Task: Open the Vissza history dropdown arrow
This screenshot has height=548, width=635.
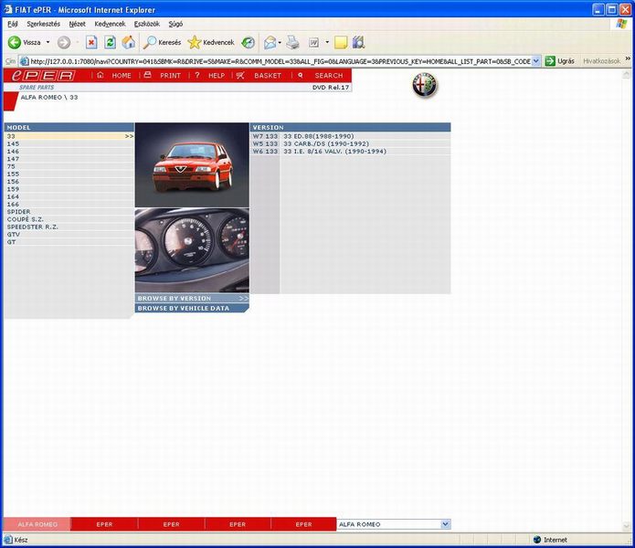Action: 48,42
